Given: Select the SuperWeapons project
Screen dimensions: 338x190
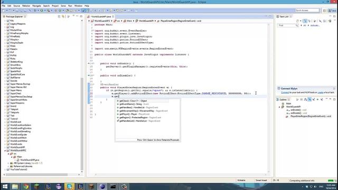Looking at the screenshot, I should (17, 103).
